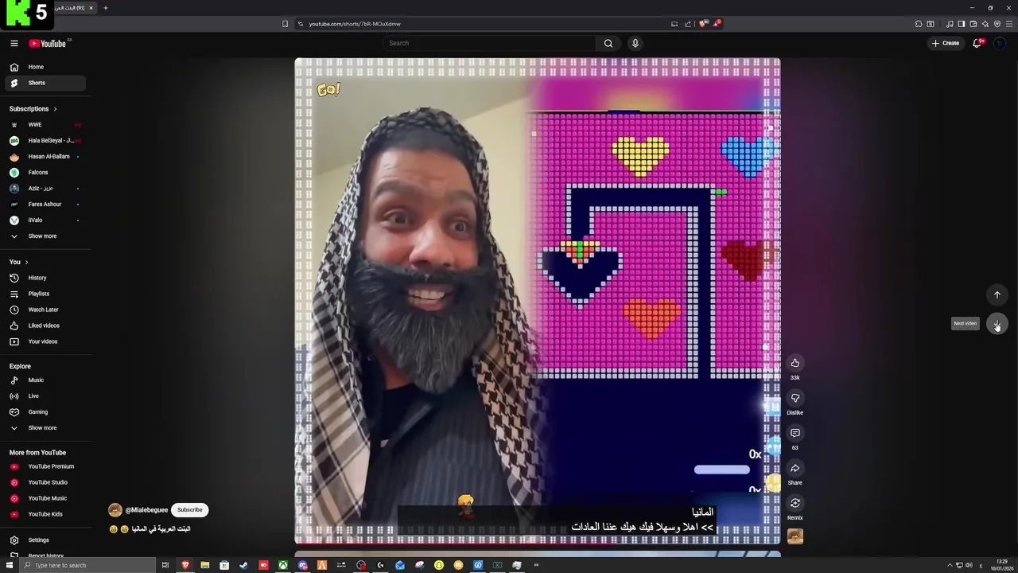Open browser extensions puzzle icon

919,24
